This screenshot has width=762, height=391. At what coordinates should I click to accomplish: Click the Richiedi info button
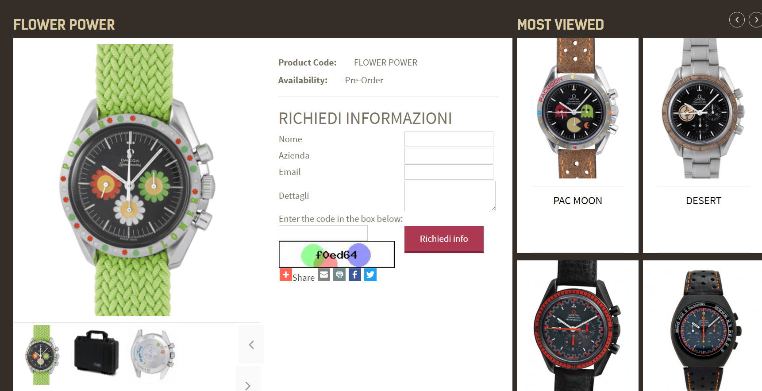[x=444, y=239]
